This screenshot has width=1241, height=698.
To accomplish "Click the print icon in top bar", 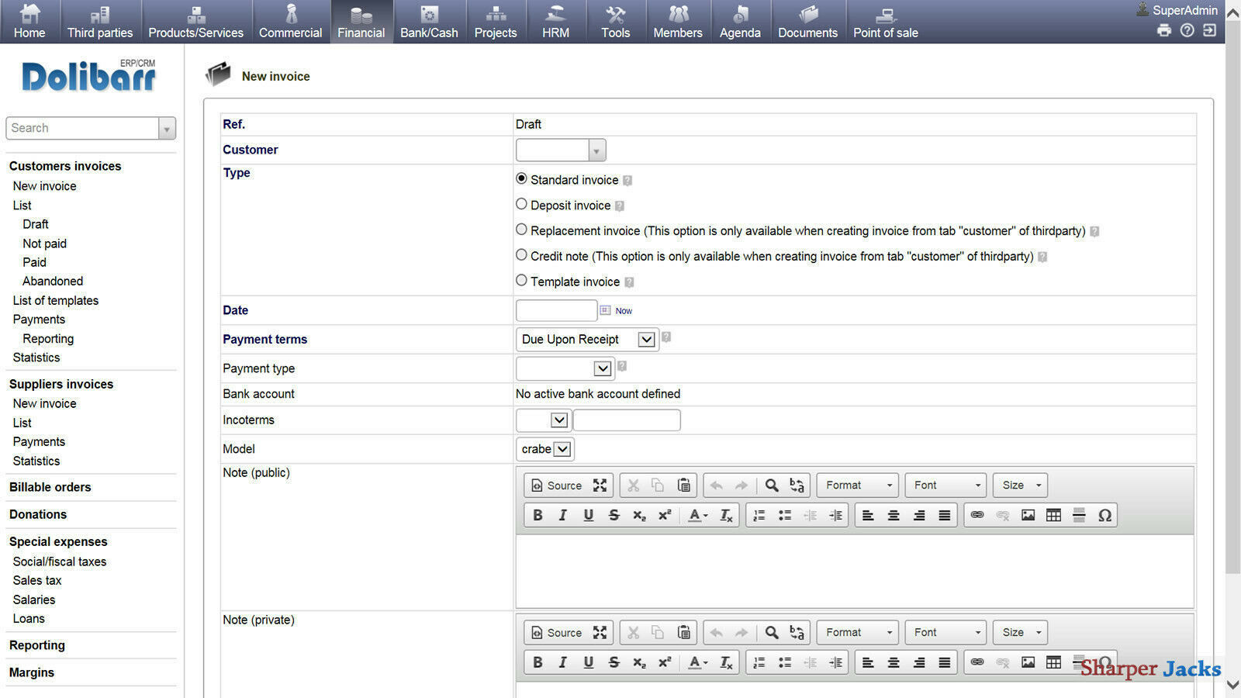I will [1164, 30].
